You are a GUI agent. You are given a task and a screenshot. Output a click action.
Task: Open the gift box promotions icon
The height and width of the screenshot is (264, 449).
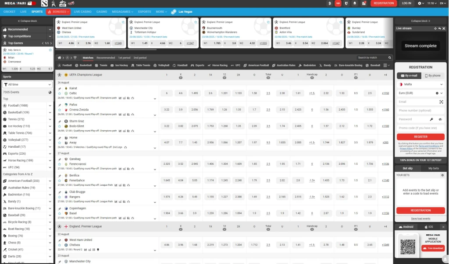[x=363, y=3]
